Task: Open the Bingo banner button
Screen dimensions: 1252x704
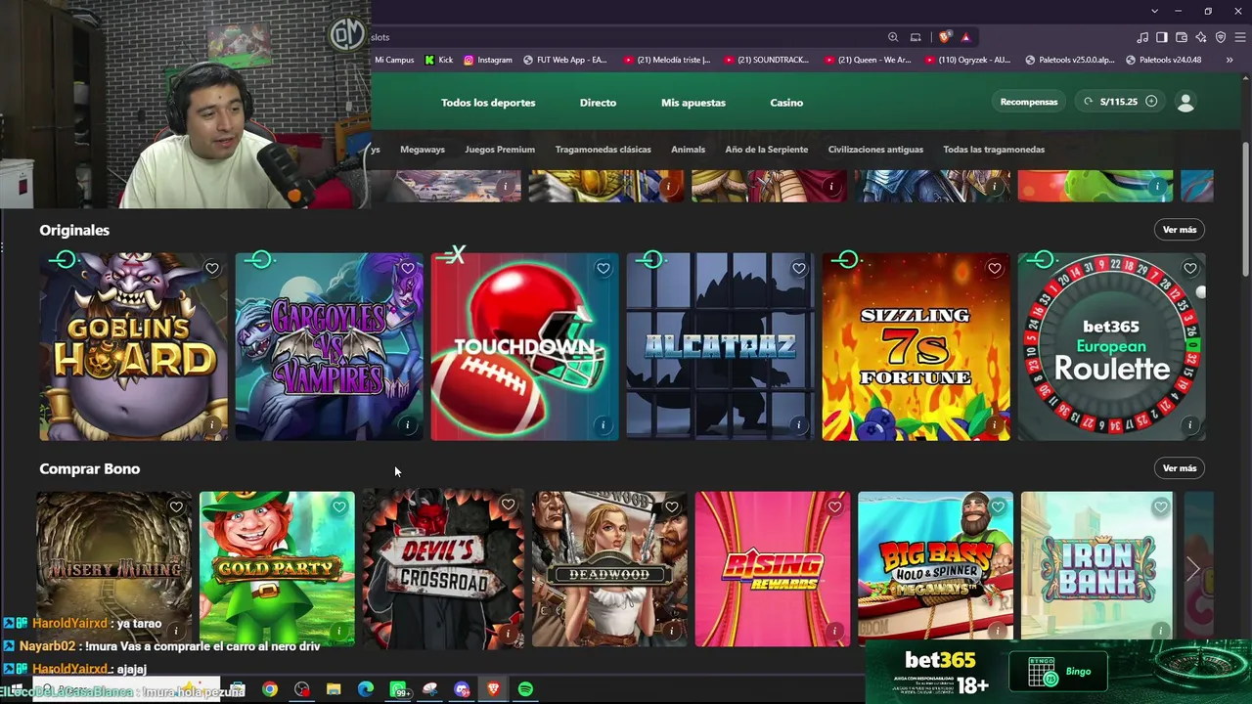Action: click(x=1058, y=672)
